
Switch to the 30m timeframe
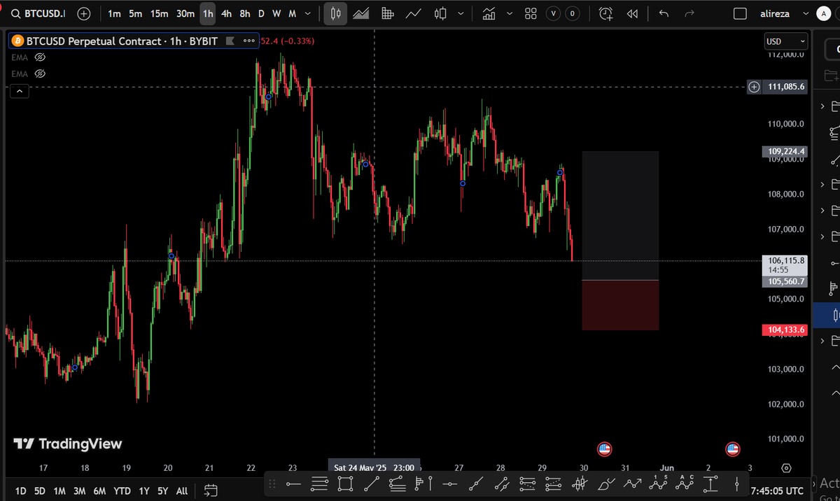(x=185, y=14)
